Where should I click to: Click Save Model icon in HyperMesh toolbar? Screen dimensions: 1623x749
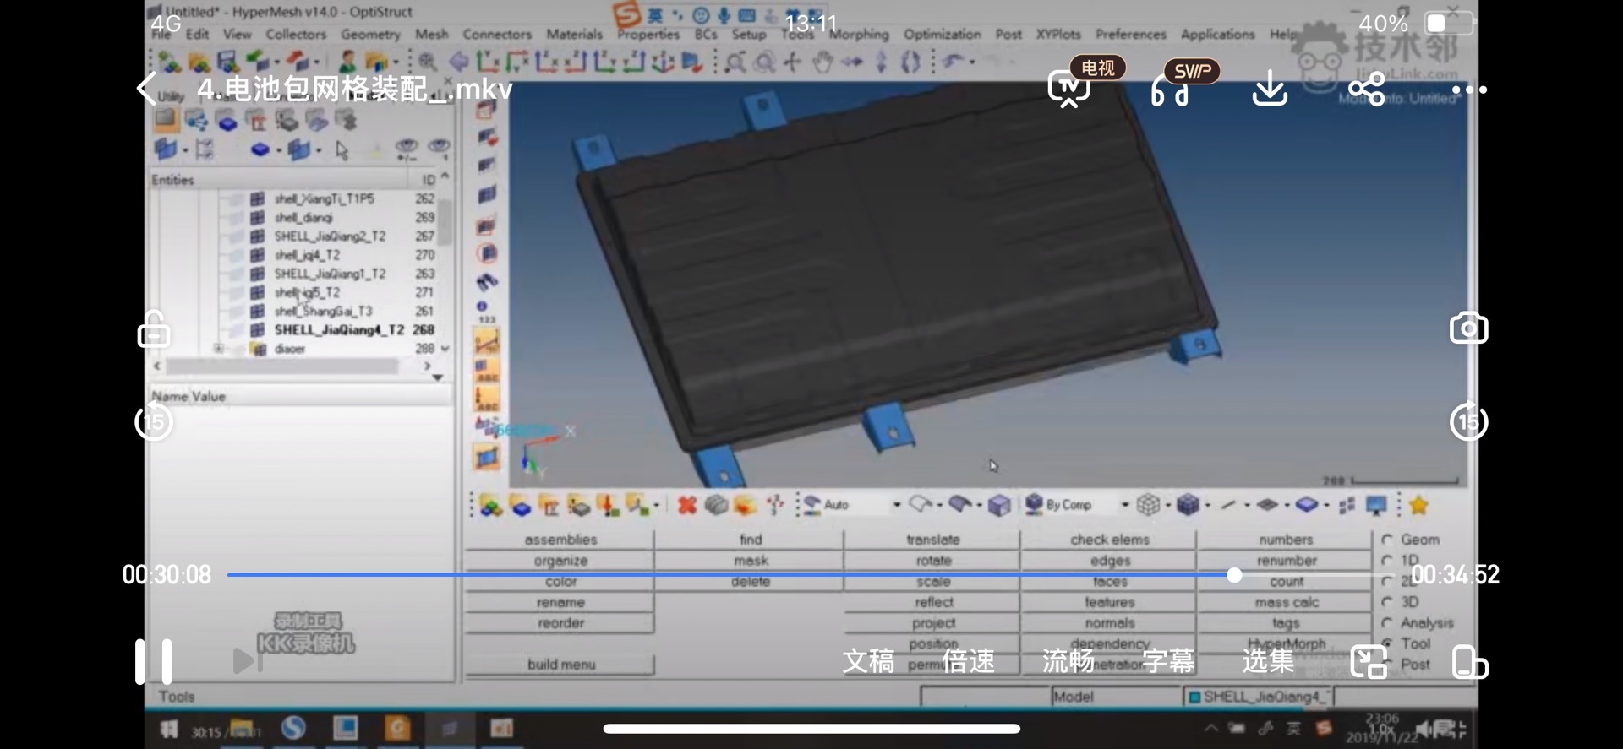pyautogui.click(x=227, y=62)
